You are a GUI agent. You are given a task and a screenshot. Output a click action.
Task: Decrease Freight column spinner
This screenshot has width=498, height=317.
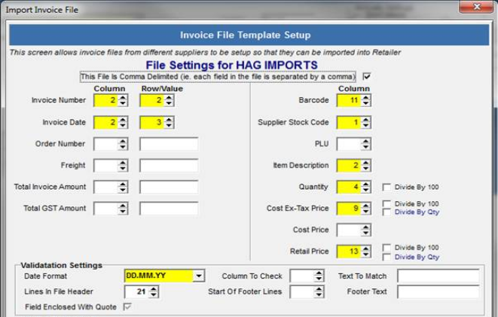pyautogui.click(x=123, y=169)
